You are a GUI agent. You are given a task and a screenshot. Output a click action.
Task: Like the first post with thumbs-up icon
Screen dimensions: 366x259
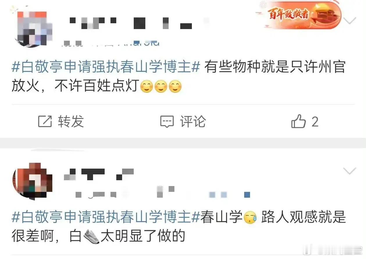coord(299,121)
